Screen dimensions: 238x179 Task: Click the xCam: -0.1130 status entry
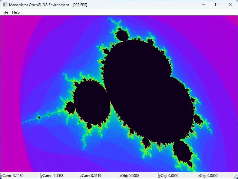20,176
